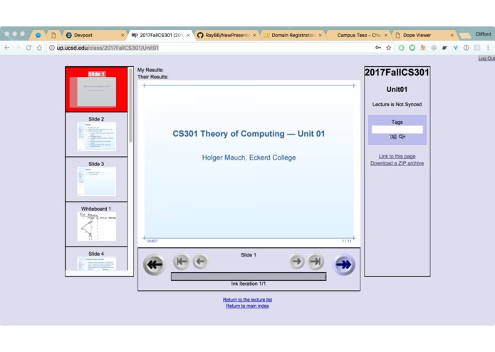This screenshot has height=352, width=495.
Task: Click the second green circle extension icon
Action: tap(412, 48)
